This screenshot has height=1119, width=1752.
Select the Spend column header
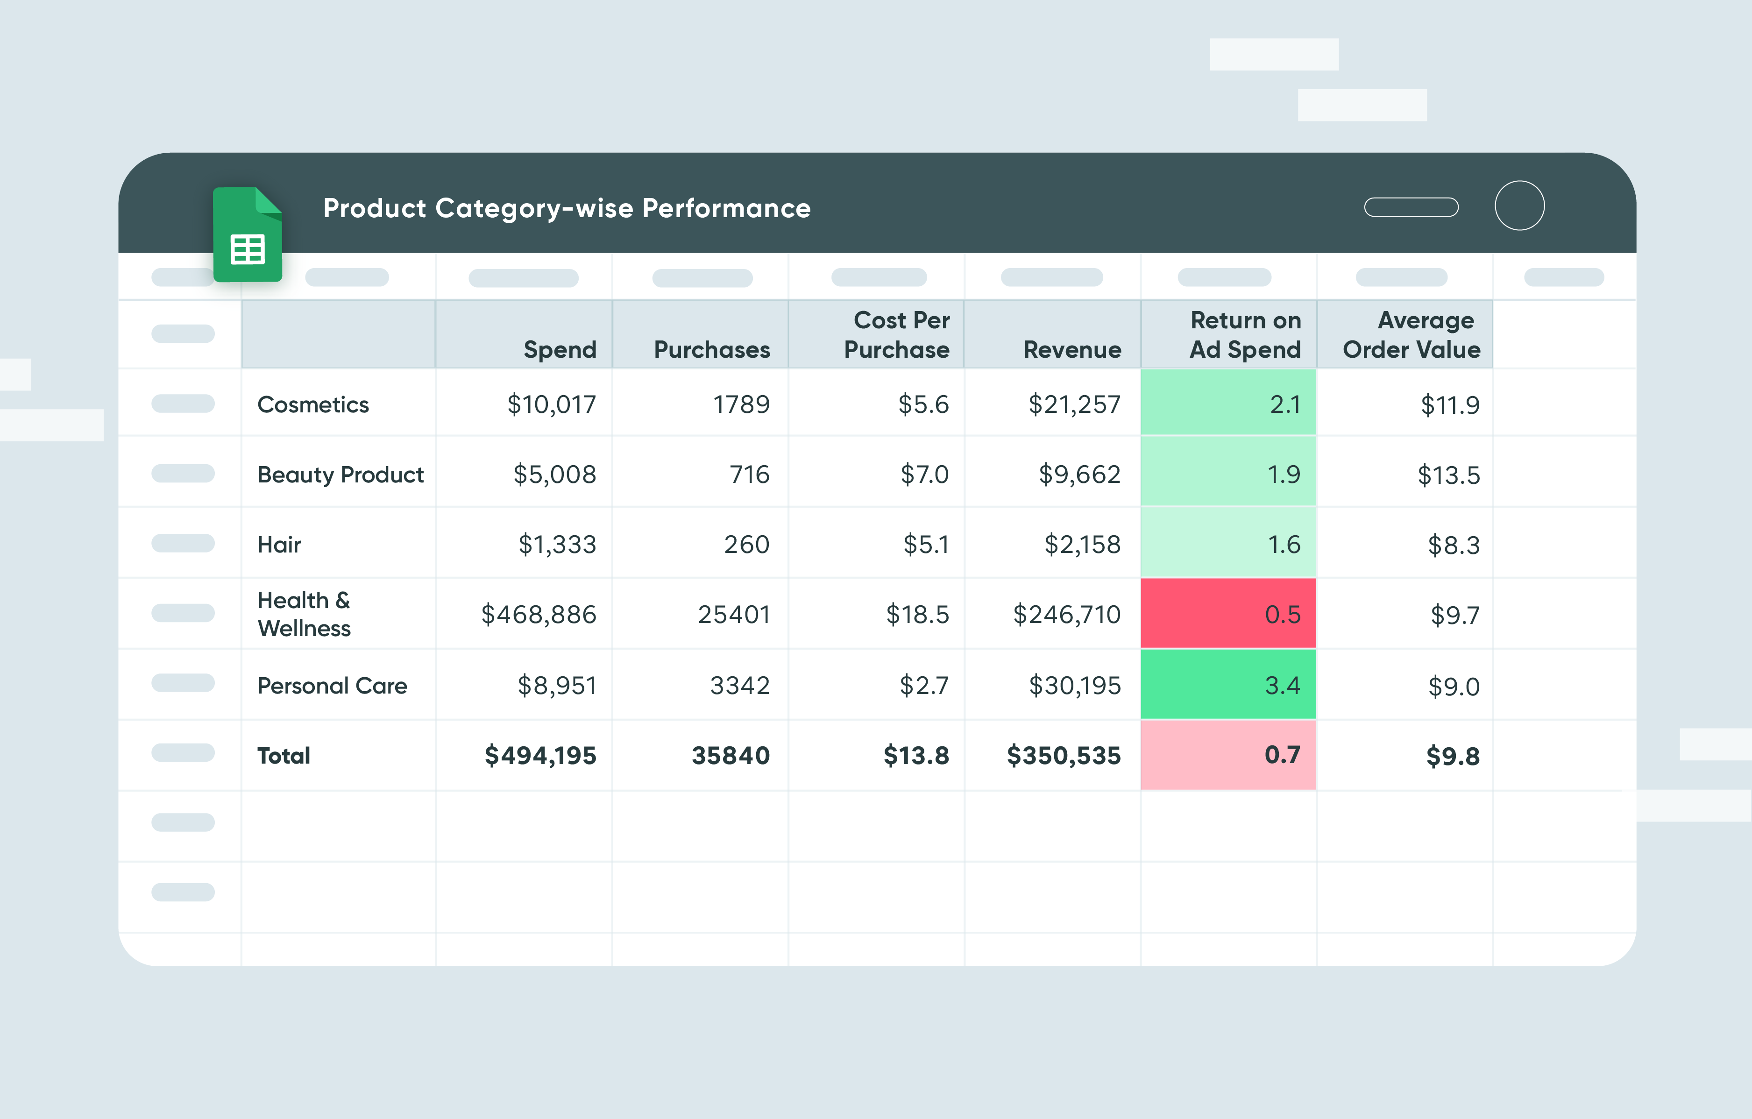[560, 349]
